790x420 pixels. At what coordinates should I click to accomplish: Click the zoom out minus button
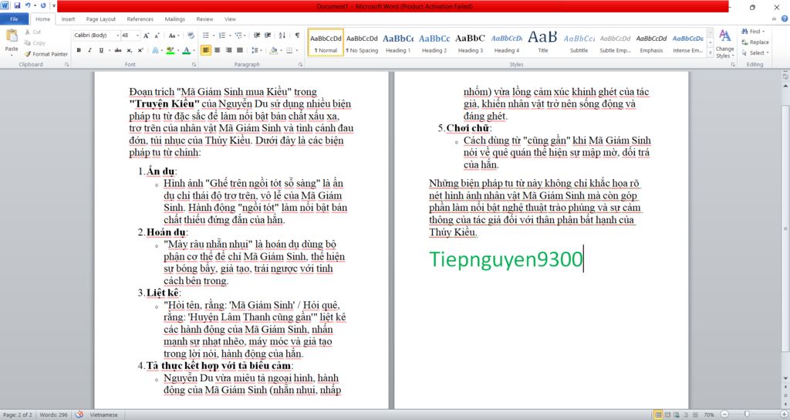724,415
